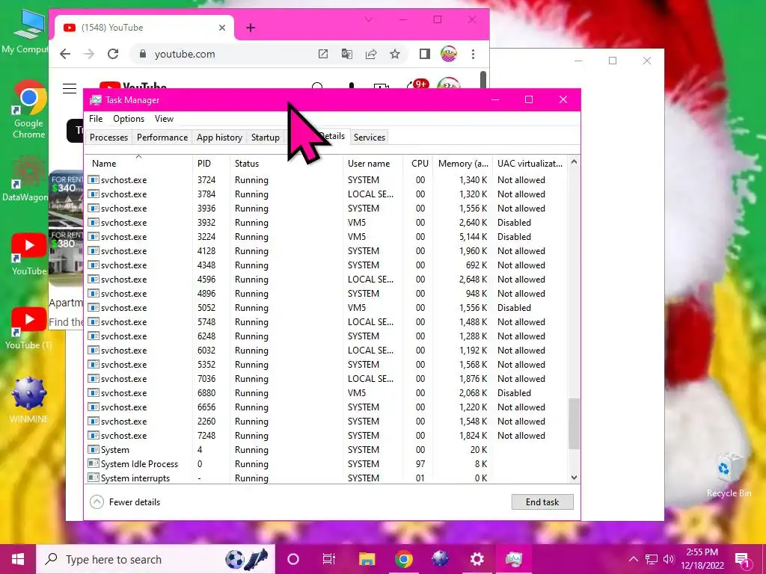Select the svchost.exe row with PID 3724
The width and height of the screenshot is (766, 574).
(326, 180)
